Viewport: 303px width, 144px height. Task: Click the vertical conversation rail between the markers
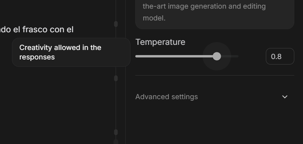116,105
